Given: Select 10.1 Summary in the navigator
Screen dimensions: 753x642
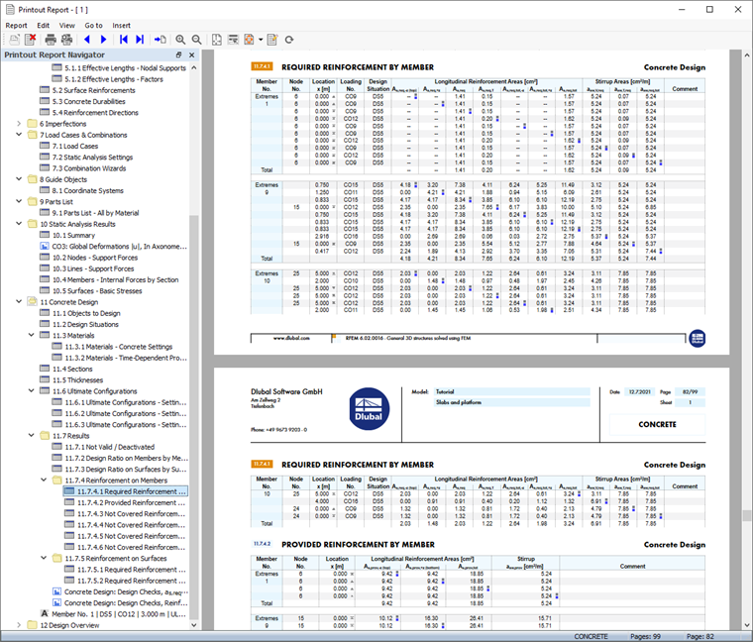Looking at the screenshot, I should click(x=75, y=236).
